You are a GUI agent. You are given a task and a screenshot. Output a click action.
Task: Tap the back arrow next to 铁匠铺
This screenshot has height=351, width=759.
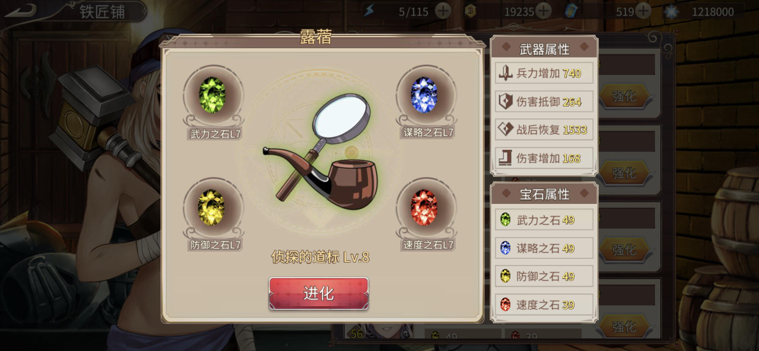[x=20, y=11]
